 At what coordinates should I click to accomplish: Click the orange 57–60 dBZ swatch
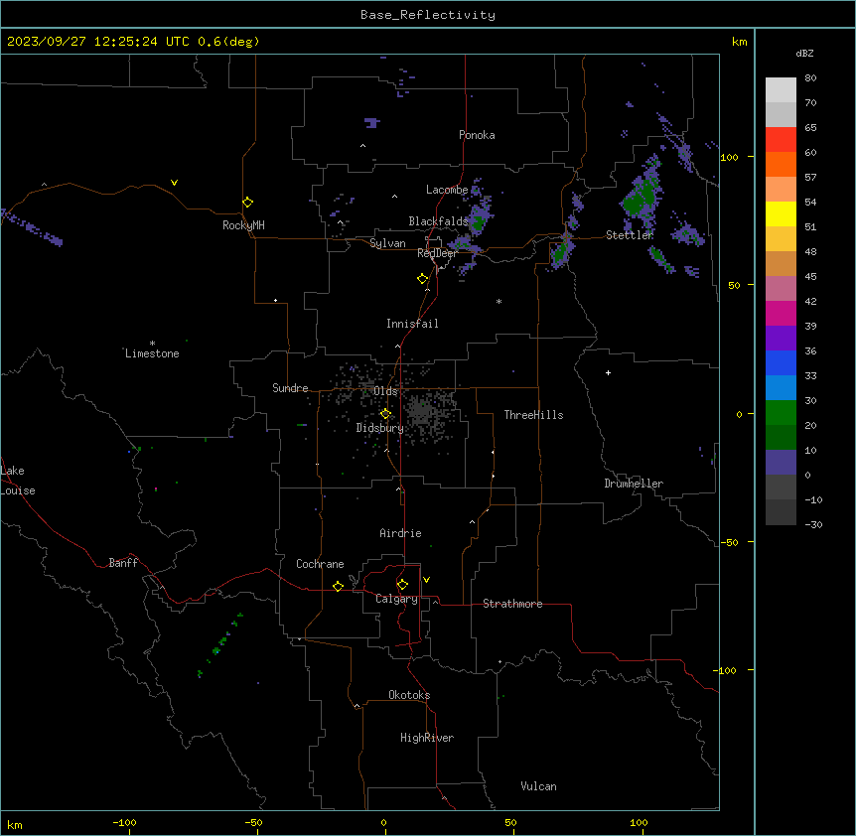coord(781,164)
